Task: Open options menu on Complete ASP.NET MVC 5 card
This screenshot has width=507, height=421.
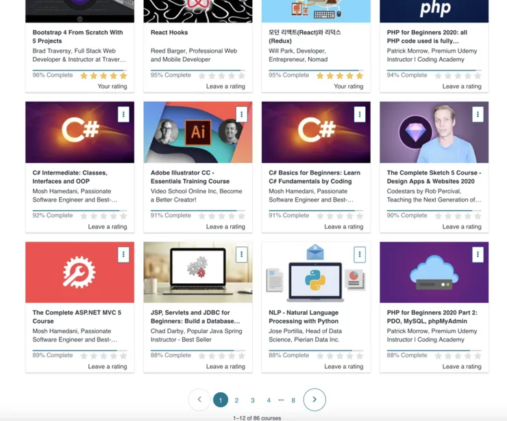Action: 123,254
